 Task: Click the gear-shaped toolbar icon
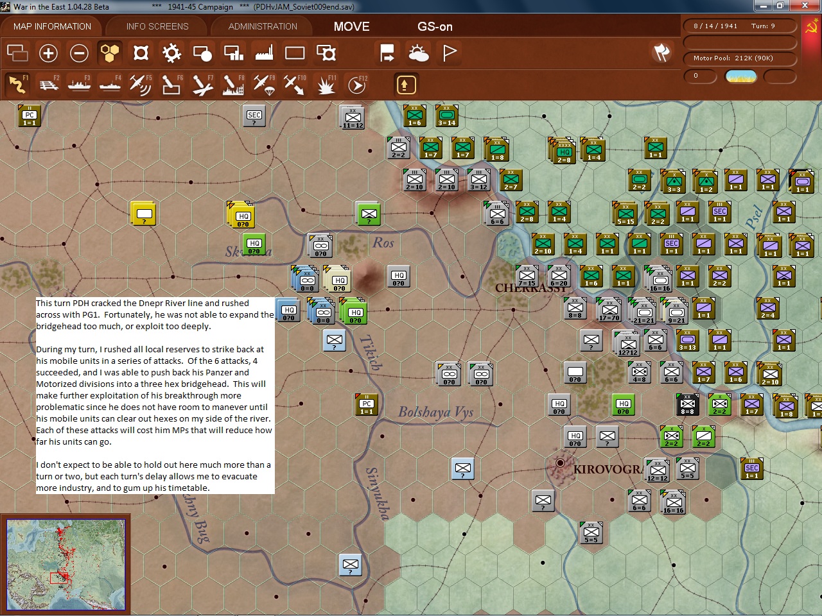(171, 53)
